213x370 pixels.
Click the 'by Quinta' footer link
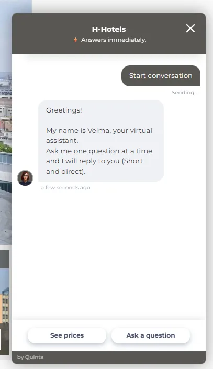[30, 357]
